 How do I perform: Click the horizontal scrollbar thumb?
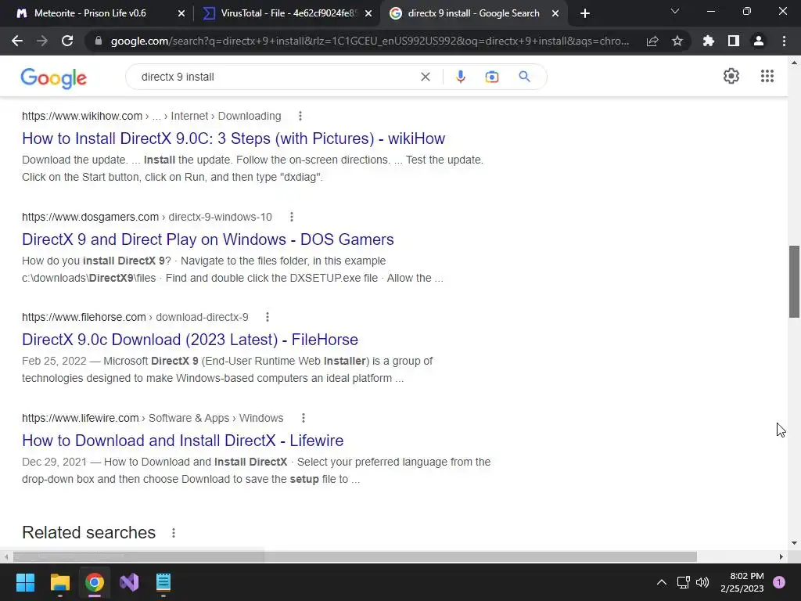354,556
